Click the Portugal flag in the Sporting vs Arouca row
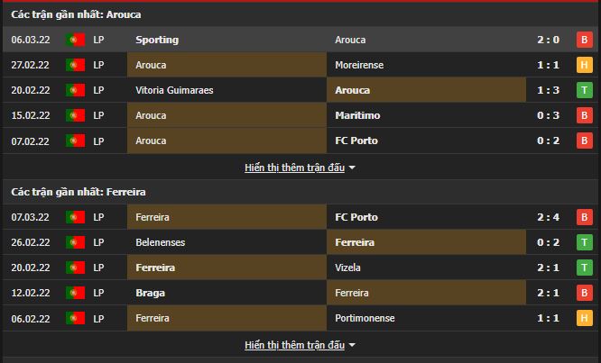 (x=76, y=40)
